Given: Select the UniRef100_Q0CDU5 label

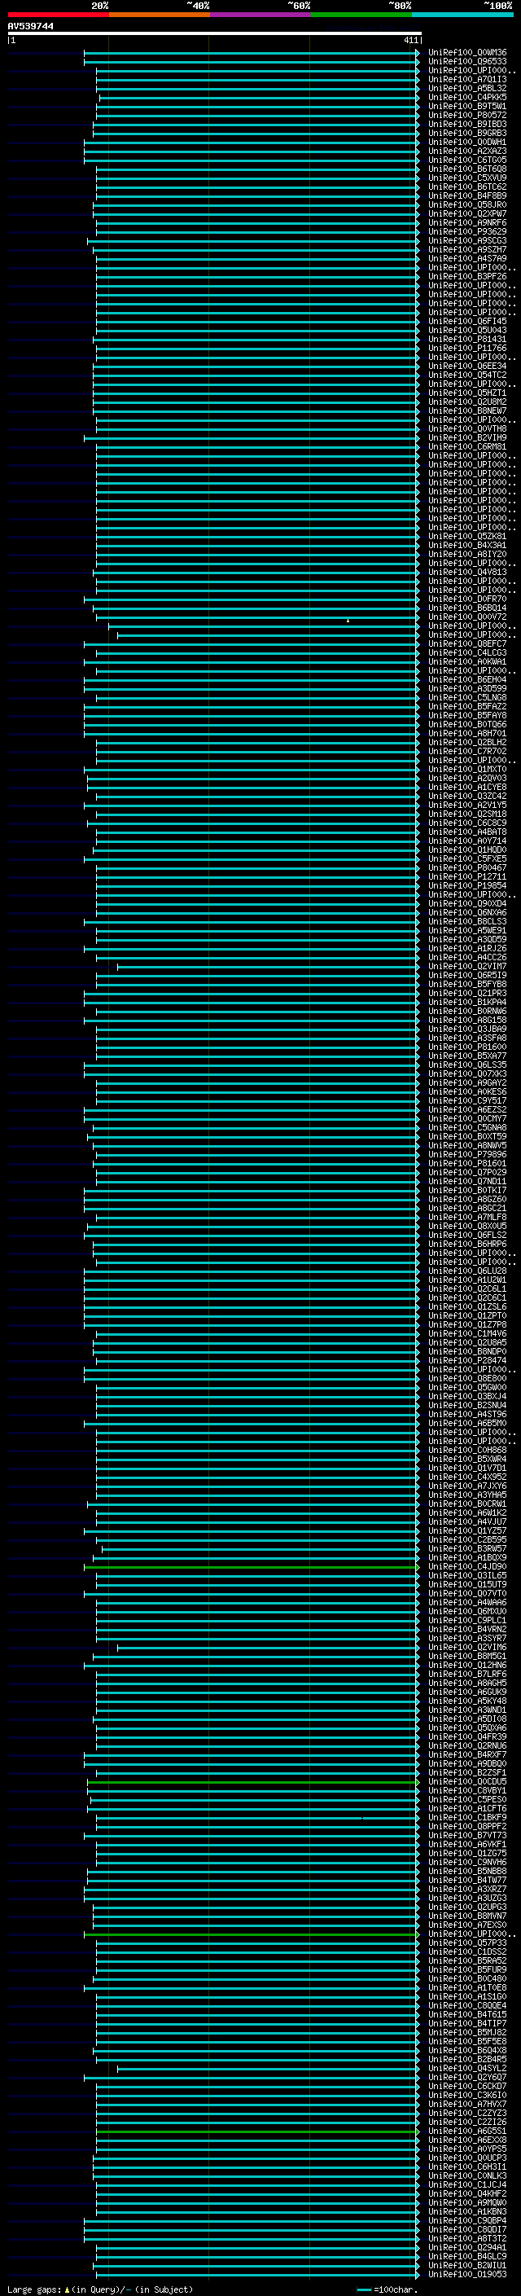Looking at the screenshot, I should [466, 1780].
